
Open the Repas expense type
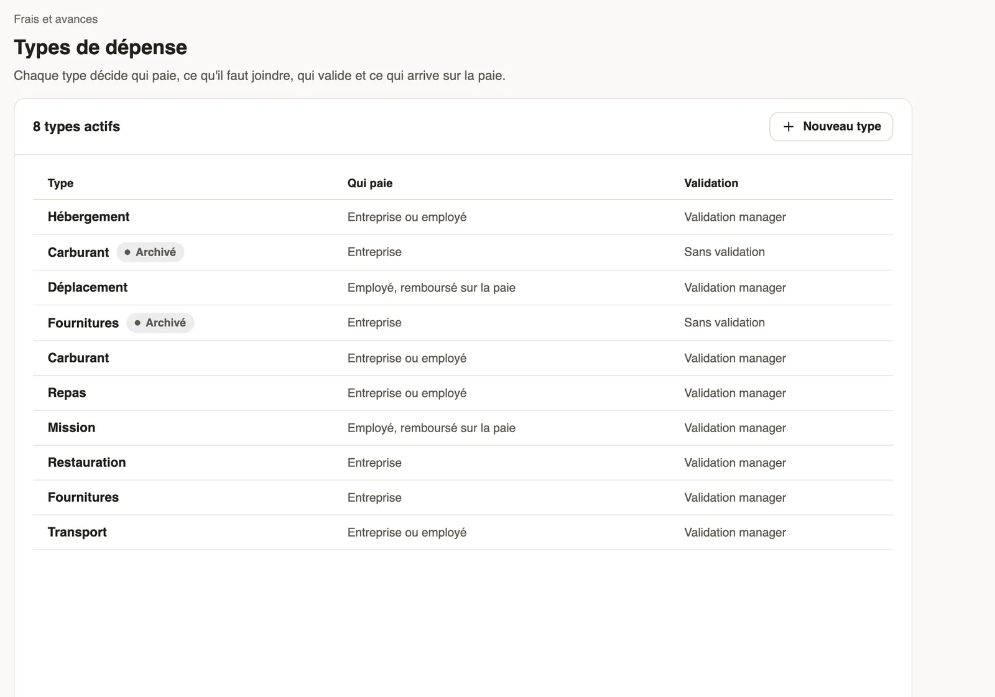click(463, 393)
